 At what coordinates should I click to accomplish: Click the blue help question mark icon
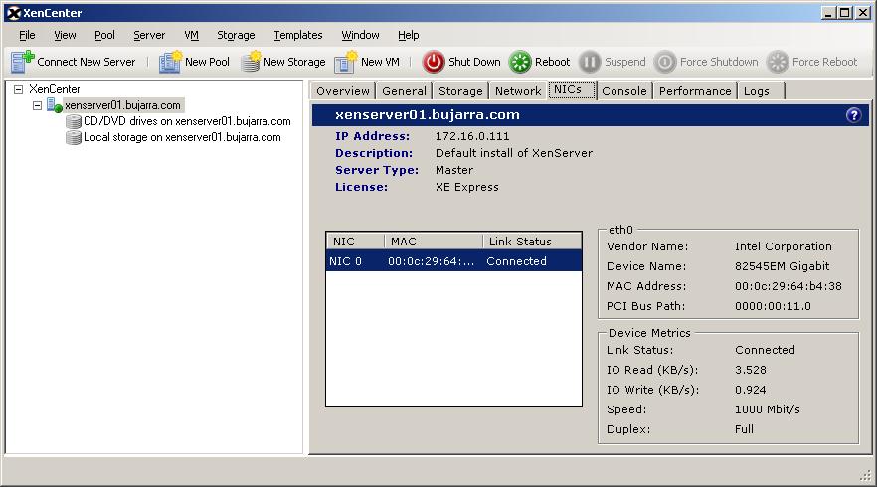coord(853,115)
